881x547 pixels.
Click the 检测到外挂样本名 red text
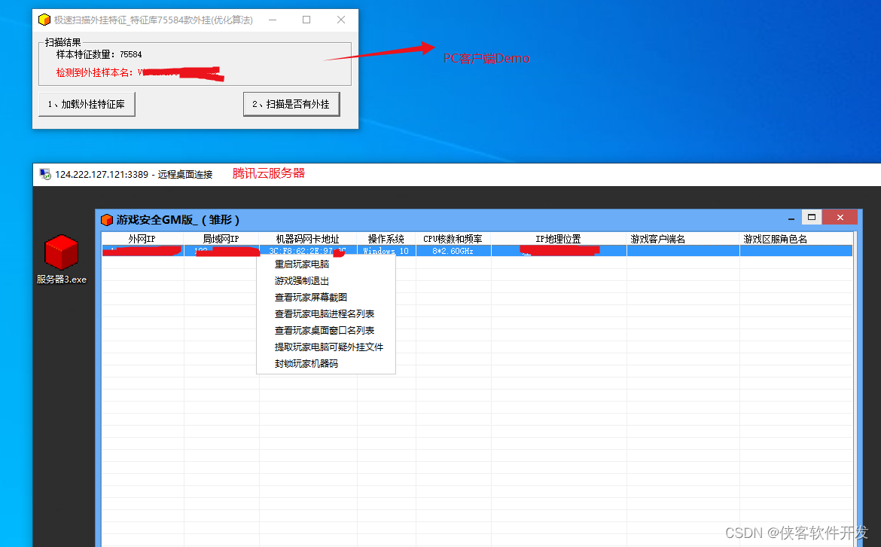[x=94, y=72]
